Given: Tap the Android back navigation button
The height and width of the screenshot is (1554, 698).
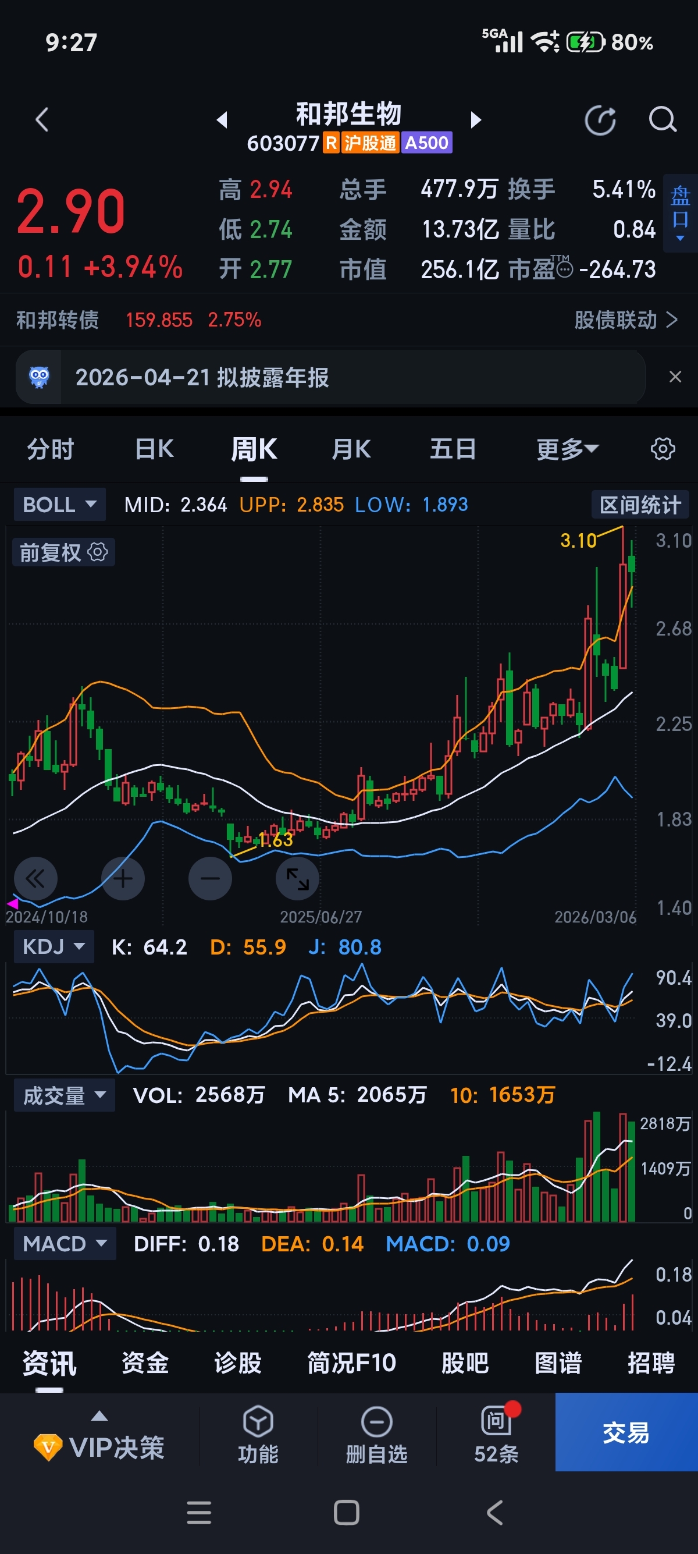Looking at the screenshot, I should [x=494, y=1512].
